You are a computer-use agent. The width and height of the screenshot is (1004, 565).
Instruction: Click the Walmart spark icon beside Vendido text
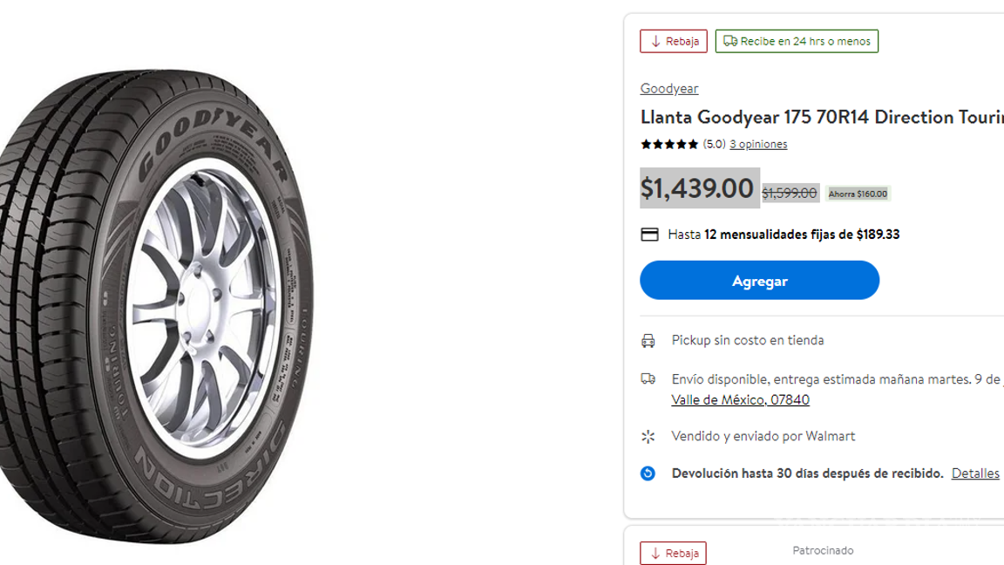pos(648,436)
